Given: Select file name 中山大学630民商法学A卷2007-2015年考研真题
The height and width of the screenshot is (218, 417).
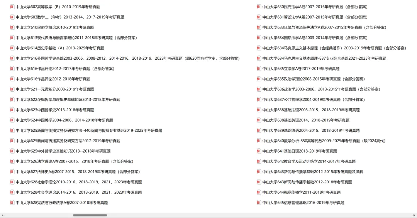Looking at the screenshot, I should coord(315,7).
